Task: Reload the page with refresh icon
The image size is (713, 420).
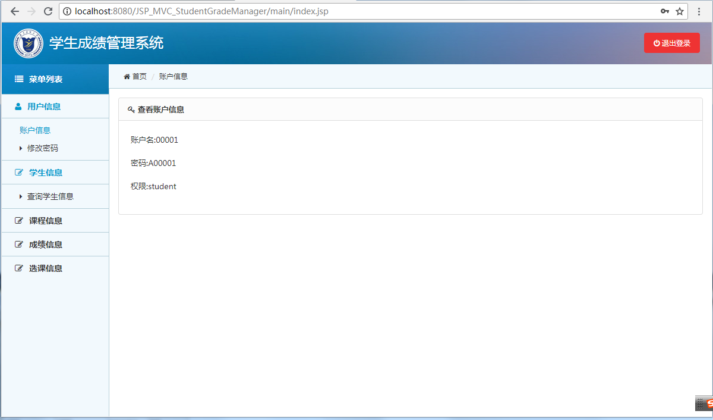Action: [x=48, y=11]
